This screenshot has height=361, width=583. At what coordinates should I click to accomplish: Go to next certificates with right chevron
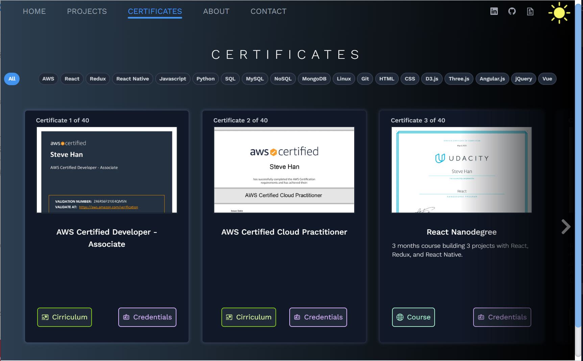pyautogui.click(x=565, y=227)
